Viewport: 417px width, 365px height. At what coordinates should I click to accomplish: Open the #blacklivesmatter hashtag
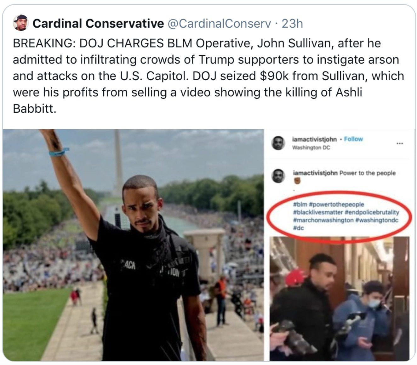click(x=317, y=212)
